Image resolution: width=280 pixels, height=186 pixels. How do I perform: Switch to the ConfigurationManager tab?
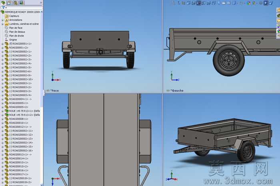tap(16, 3)
